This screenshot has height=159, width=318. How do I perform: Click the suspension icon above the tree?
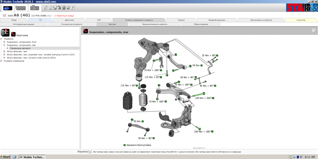(5, 32)
